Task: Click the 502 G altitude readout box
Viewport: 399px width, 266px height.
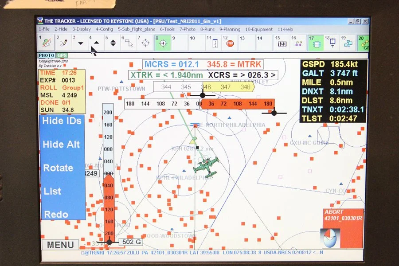Action: coord(131,242)
